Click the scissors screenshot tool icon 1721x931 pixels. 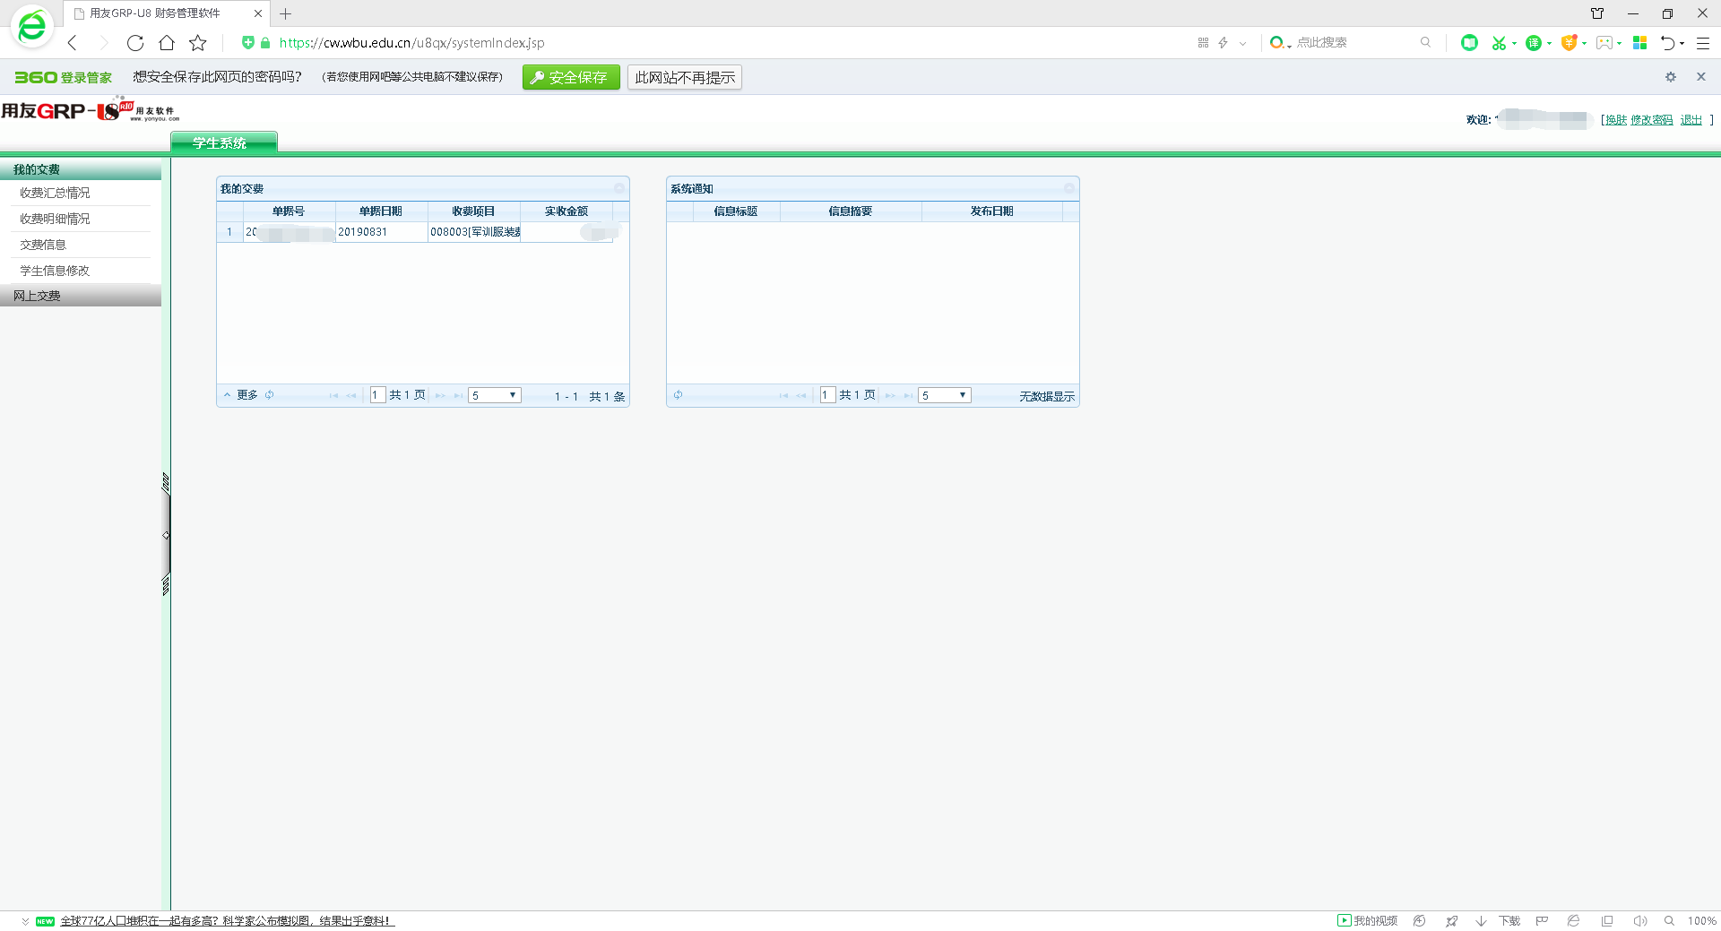1498,43
